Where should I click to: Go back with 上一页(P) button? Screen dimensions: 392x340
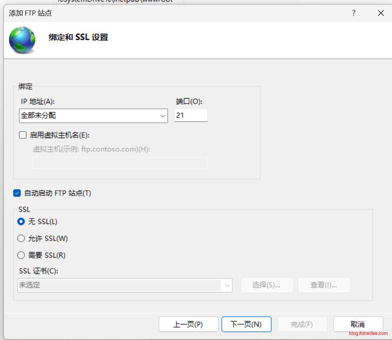click(188, 324)
